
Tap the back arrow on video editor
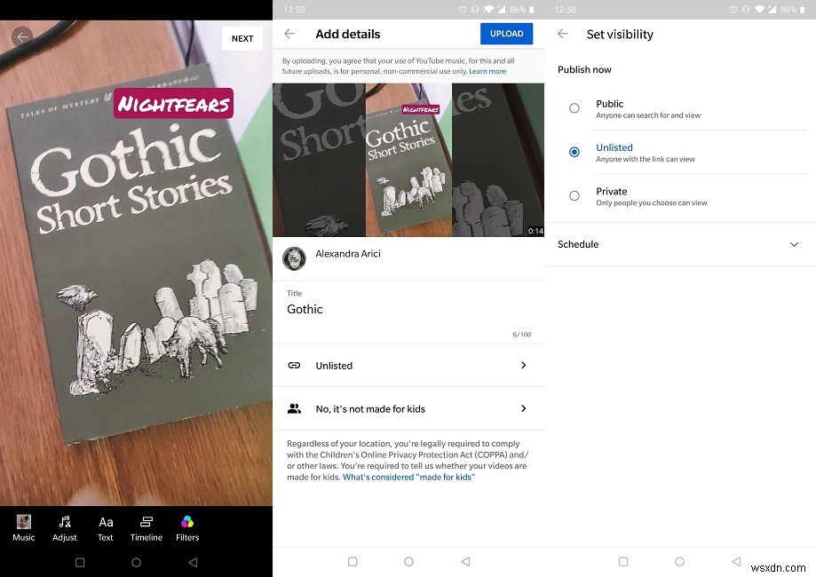coord(22,37)
